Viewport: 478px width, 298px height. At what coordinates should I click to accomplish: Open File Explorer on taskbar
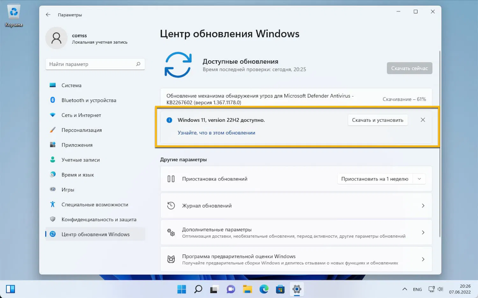coord(247,289)
